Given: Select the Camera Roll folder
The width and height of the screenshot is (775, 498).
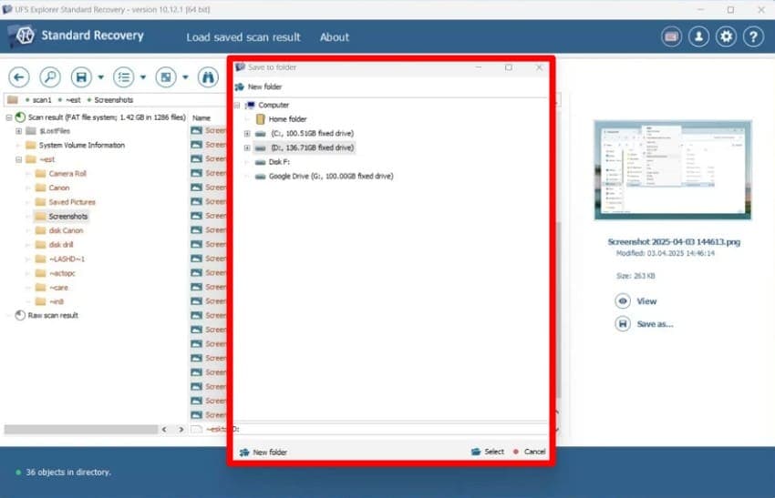Looking at the screenshot, I should [67, 174].
